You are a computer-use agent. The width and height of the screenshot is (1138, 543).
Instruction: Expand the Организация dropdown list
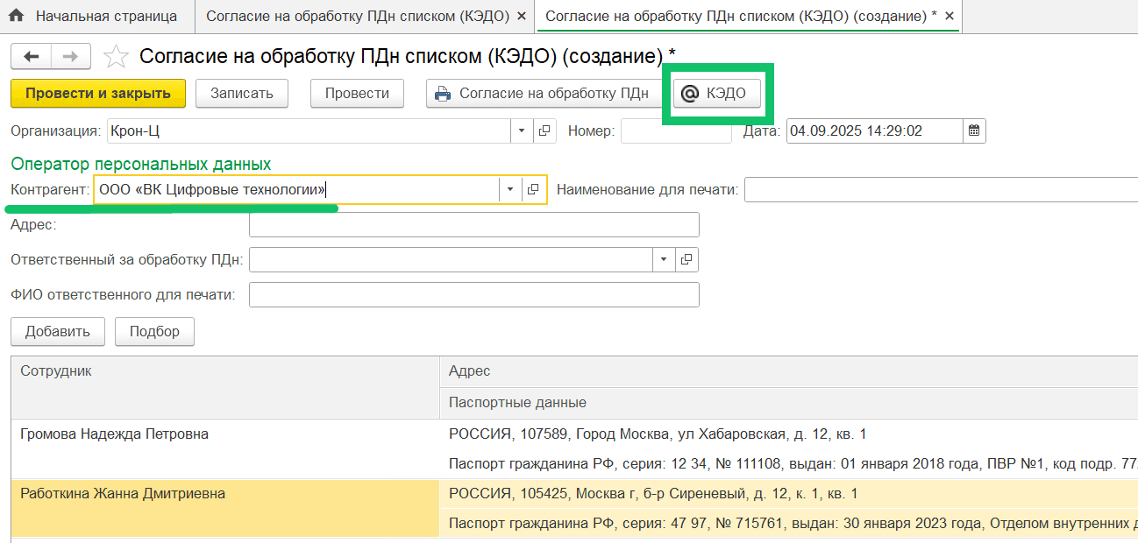coord(522,131)
